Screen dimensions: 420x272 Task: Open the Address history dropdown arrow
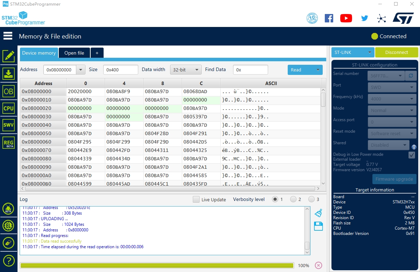point(81,70)
